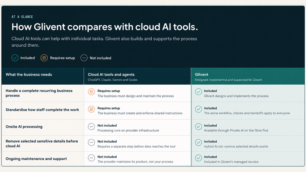306x172 pixels.
Task: Click the Requires setup sliders icon in the legend
Action: 44,58
